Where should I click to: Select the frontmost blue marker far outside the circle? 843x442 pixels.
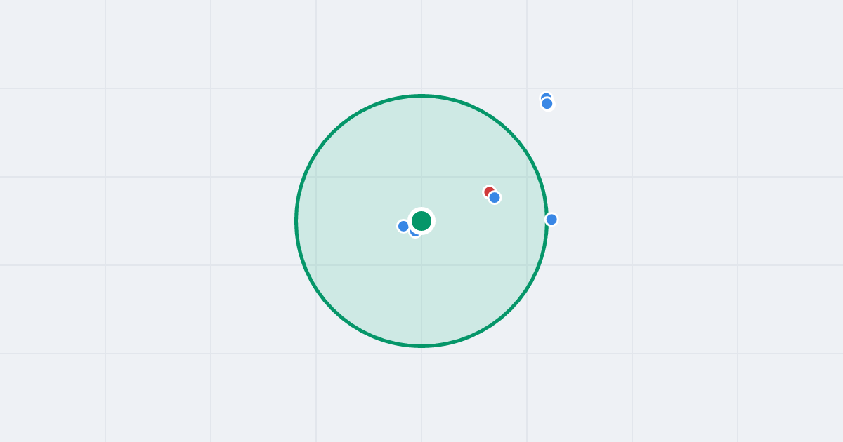(x=547, y=104)
